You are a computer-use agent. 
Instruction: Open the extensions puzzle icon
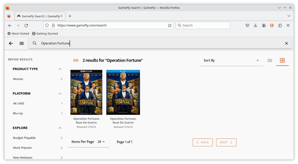(280, 25)
